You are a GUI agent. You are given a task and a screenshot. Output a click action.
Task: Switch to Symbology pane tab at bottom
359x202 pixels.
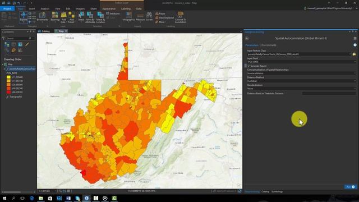(x=277, y=192)
